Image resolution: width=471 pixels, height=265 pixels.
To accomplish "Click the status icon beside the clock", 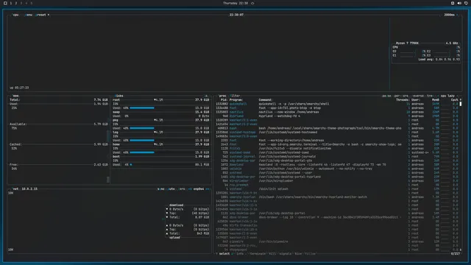I will [x=252, y=3].
